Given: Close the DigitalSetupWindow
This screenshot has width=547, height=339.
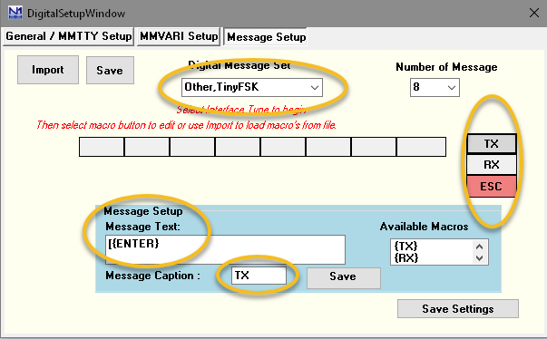Looking at the screenshot, I should tap(533, 14).
